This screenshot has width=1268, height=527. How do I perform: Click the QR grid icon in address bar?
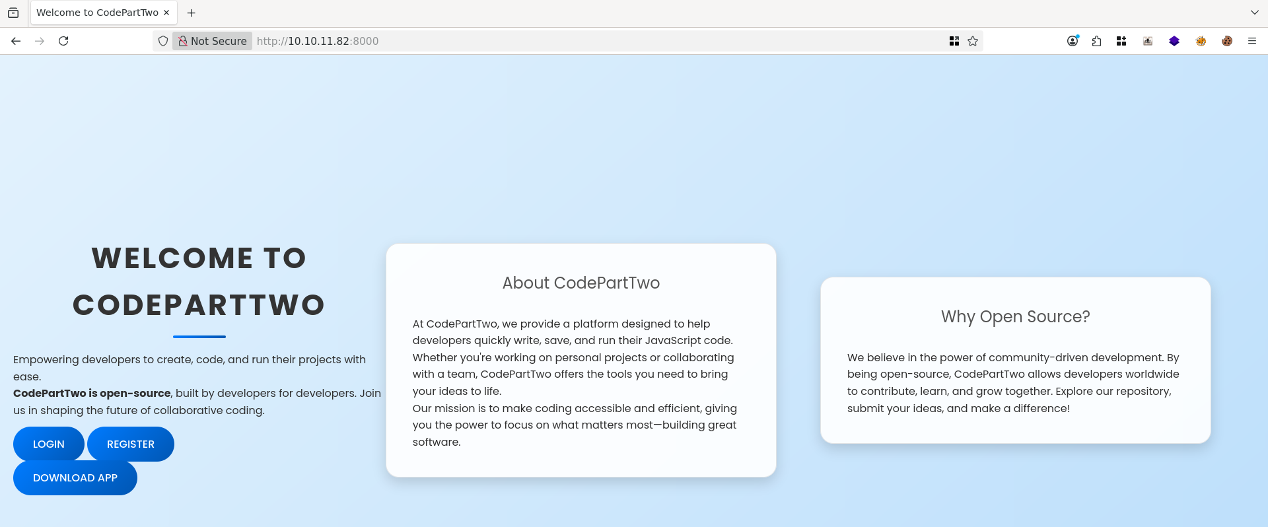point(954,41)
